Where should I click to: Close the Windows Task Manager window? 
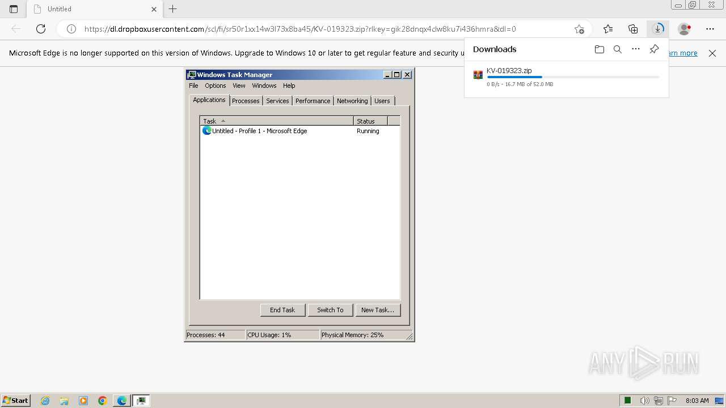[407, 74]
